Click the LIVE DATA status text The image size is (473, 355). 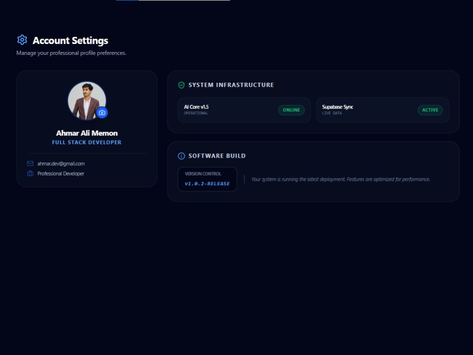coord(332,113)
